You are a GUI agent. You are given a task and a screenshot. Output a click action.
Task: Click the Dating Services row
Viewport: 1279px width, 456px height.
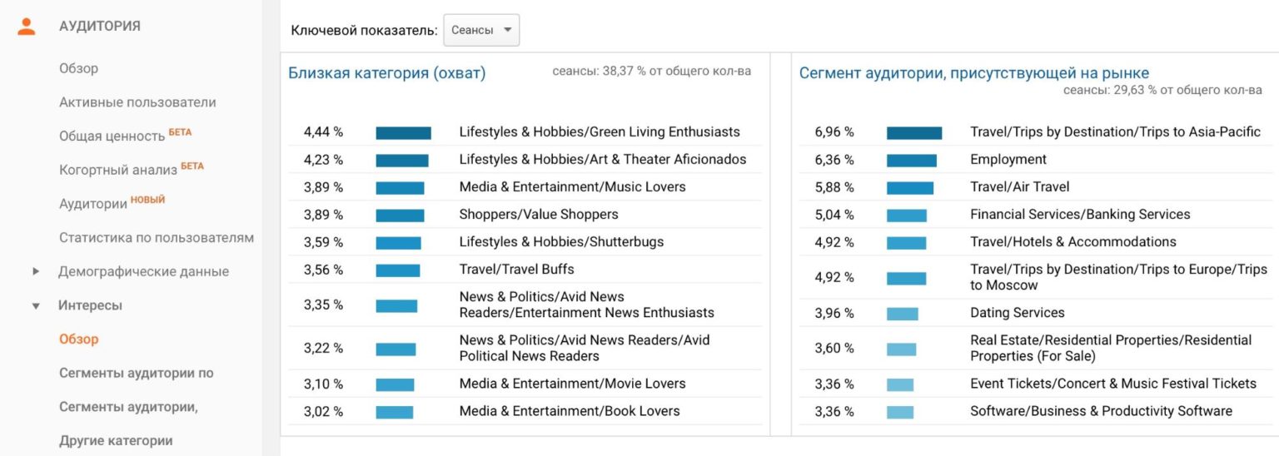tap(1017, 313)
